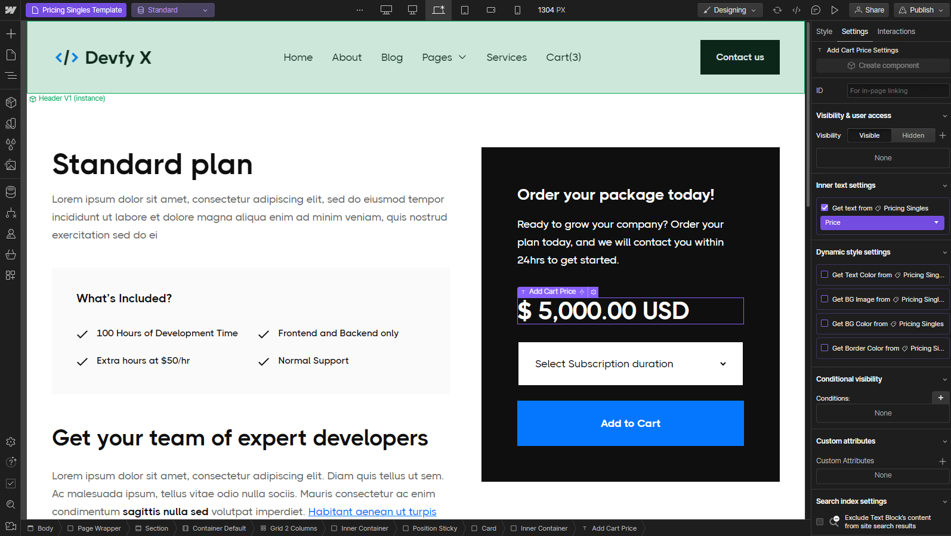Click Blog in site navigation

tap(392, 57)
